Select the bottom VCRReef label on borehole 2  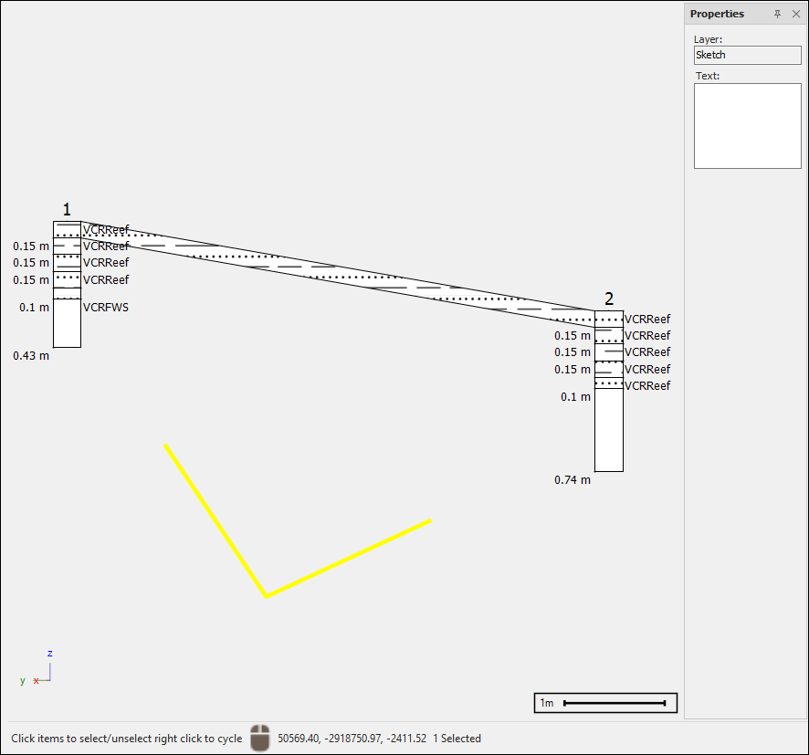[647, 386]
